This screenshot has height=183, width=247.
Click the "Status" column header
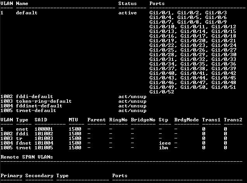coord(128,3)
